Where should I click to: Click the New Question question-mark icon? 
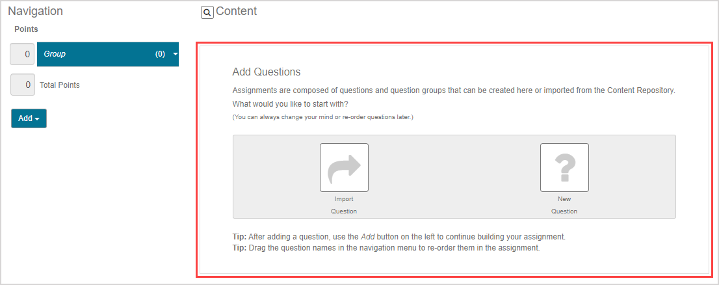[564, 168]
